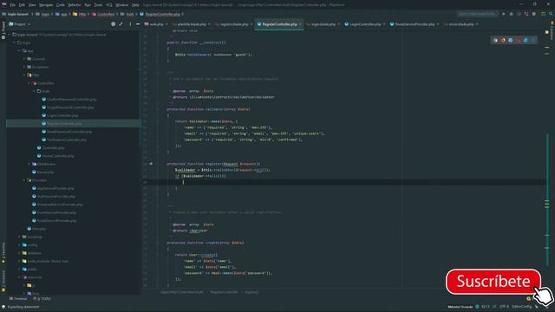Viewport: 555px width, 312px height.
Task: Open the Terminal tool window
Action: click(x=18, y=299)
